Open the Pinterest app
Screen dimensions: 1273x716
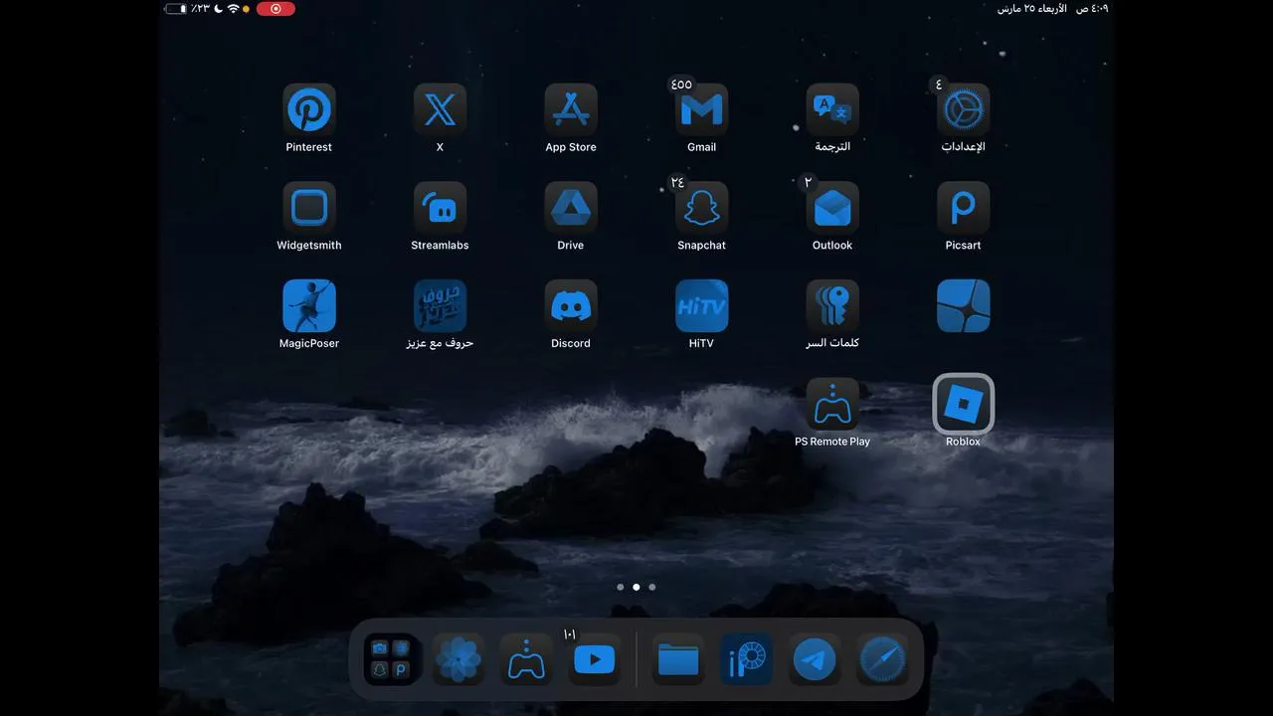tap(309, 109)
